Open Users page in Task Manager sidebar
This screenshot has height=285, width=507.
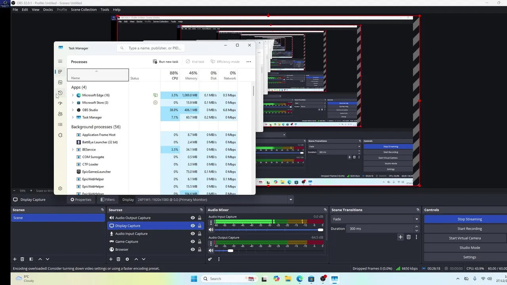[x=60, y=114]
